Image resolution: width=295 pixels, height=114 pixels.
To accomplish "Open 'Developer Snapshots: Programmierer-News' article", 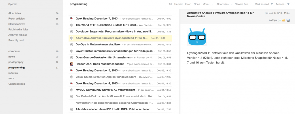I will point(115,32).
